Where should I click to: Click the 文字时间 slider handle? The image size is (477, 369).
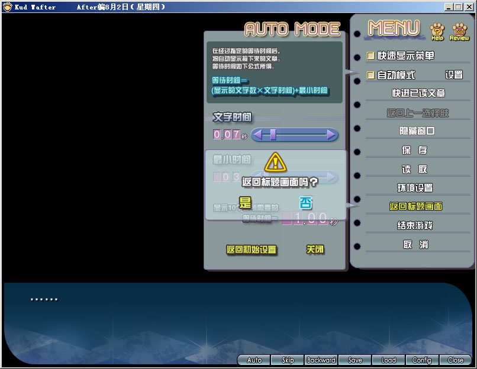click(x=273, y=135)
